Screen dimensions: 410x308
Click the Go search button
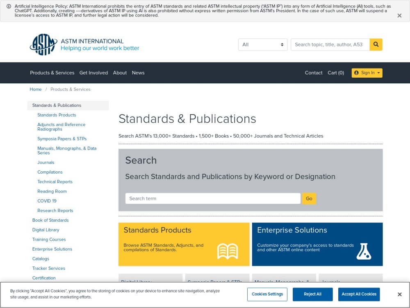[309, 198]
